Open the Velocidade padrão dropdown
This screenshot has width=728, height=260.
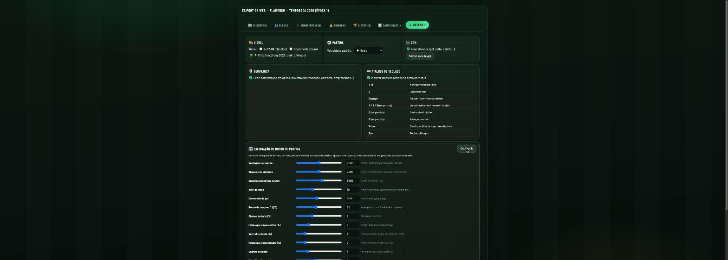coord(368,50)
